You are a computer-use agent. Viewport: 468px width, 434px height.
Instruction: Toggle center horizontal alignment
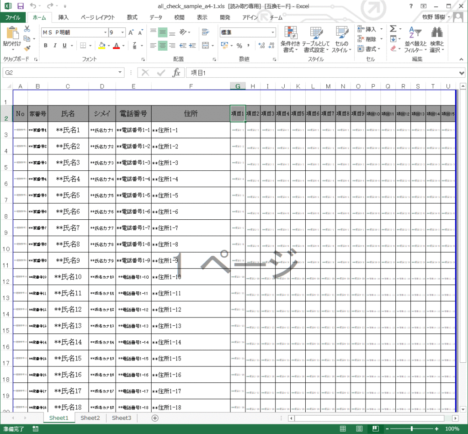pos(162,46)
